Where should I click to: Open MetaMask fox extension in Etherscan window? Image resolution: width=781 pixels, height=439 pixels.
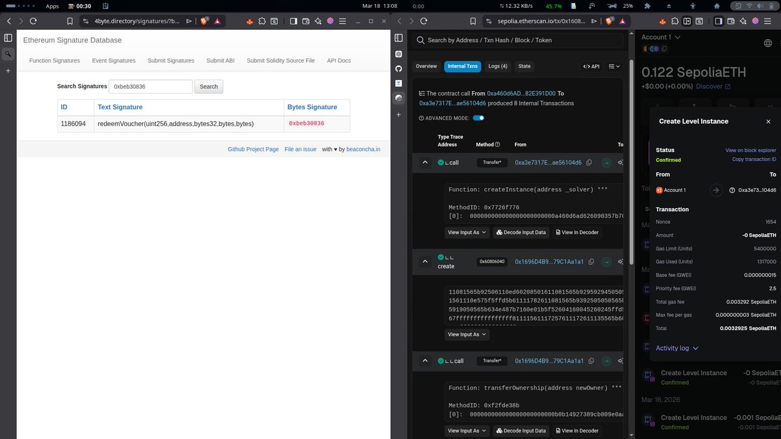663,21
